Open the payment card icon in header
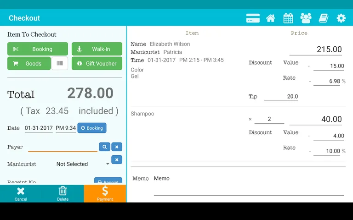The image size is (353, 220). coord(253,18)
